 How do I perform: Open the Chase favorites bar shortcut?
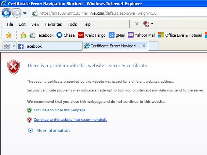(65, 35)
